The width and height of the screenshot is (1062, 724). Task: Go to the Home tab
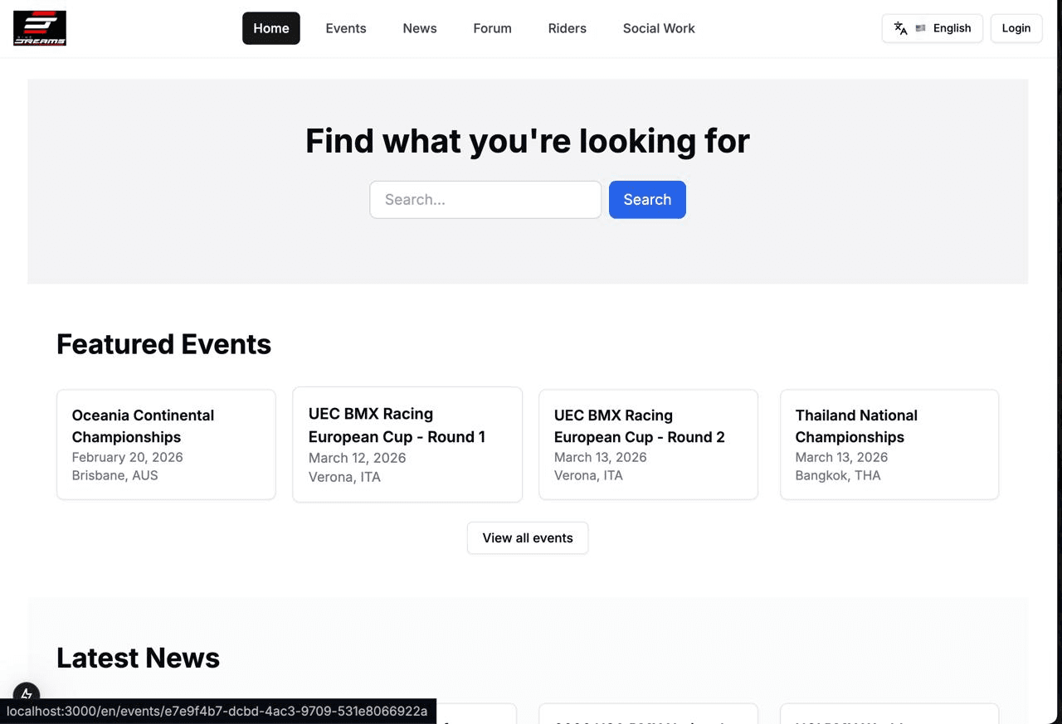[x=271, y=28]
